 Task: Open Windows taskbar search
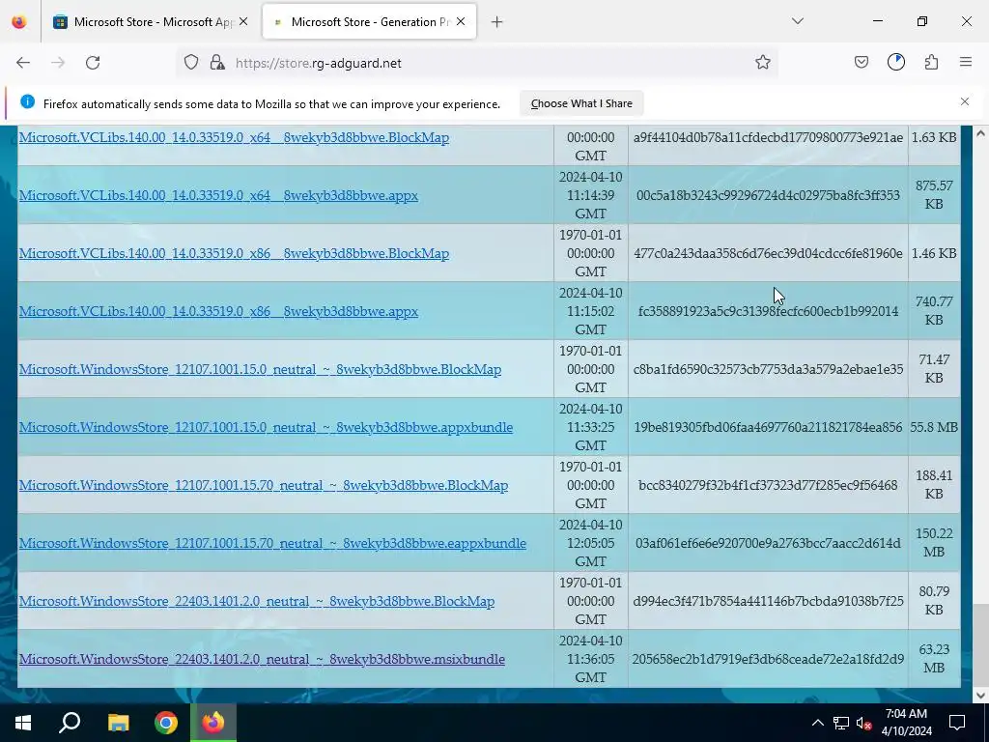coord(70,723)
